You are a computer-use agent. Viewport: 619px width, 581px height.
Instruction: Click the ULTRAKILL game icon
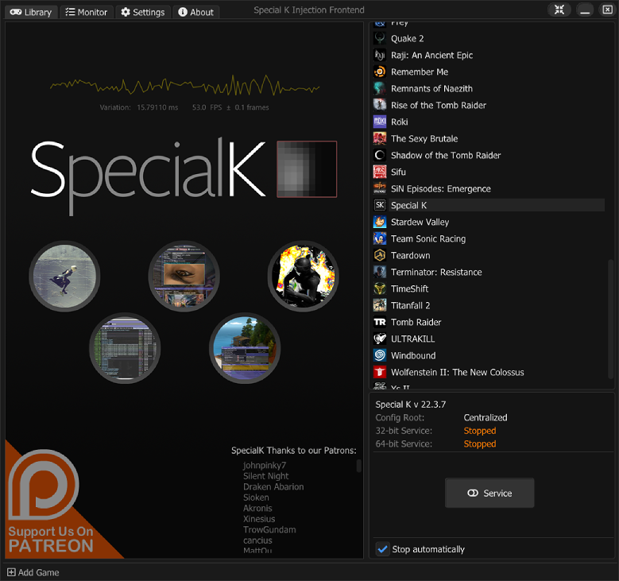(380, 339)
